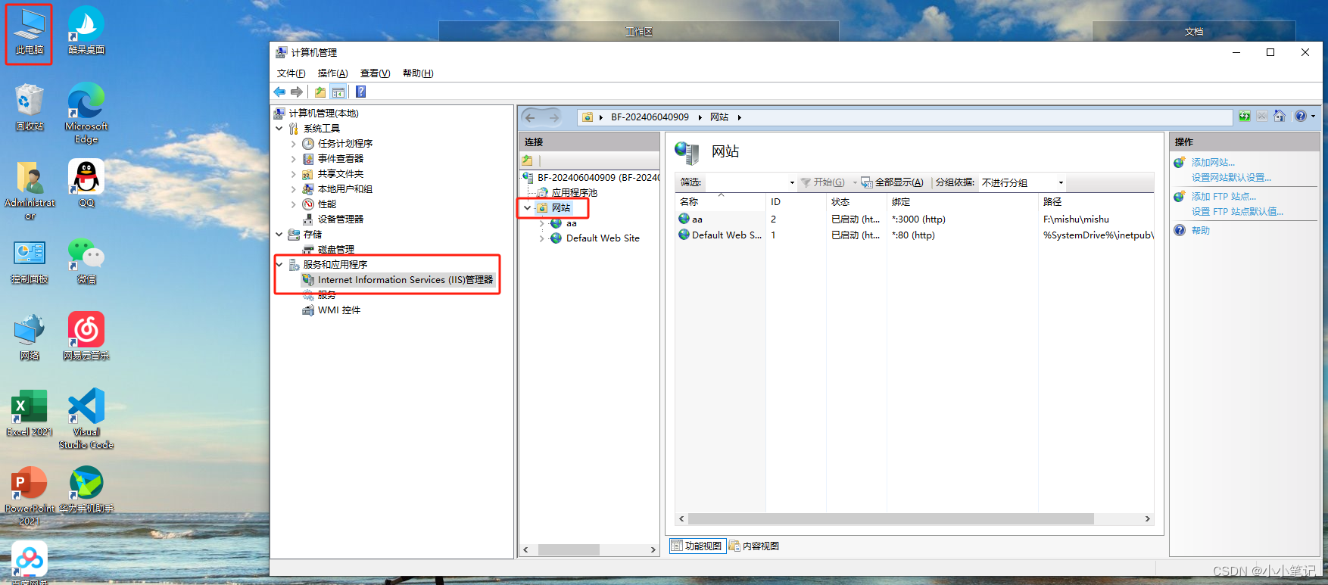Click the 帮助 link in Actions pane
Image resolution: width=1328 pixels, height=585 pixels.
tap(1201, 231)
